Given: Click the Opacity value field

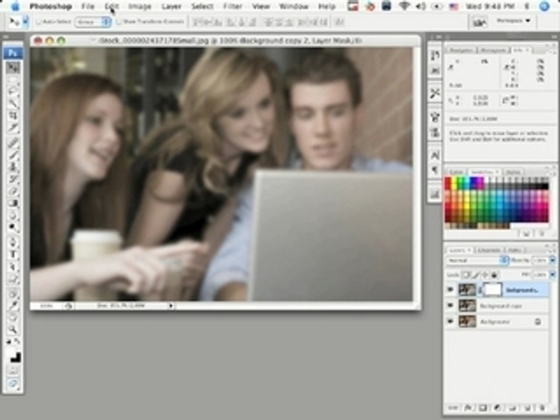Looking at the screenshot, I should tap(540, 260).
